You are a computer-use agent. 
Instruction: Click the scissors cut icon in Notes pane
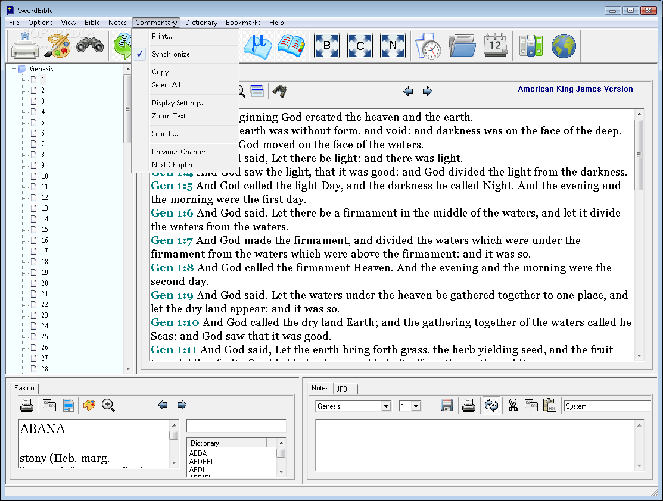point(513,406)
